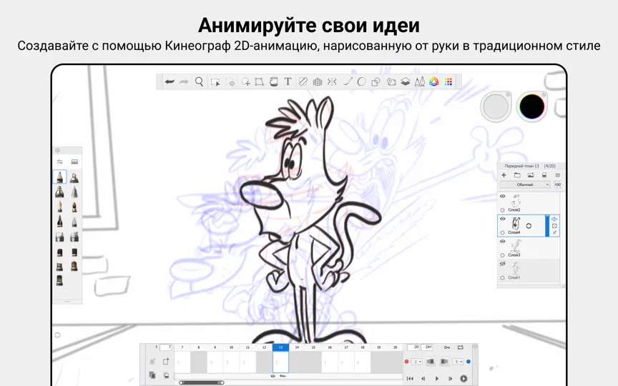The height and width of the screenshot is (386, 618).
Task: Open next ghost frames count dropdown
Action: [x=458, y=362]
